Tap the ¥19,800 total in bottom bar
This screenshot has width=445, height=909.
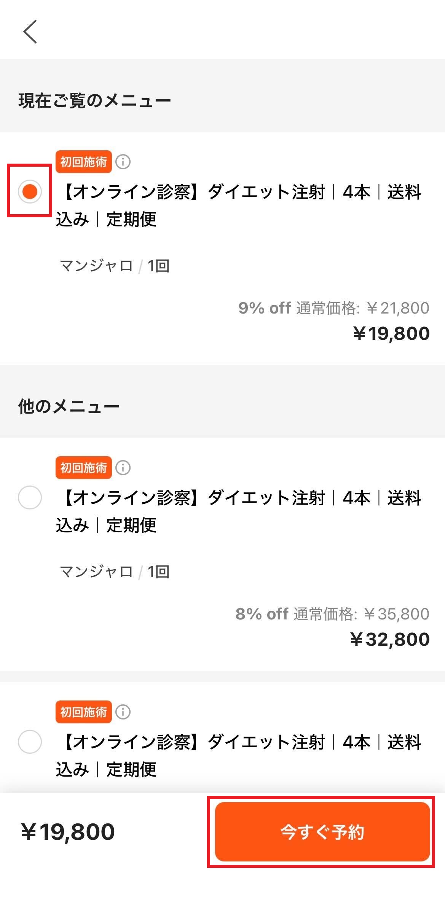click(x=68, y=831)
